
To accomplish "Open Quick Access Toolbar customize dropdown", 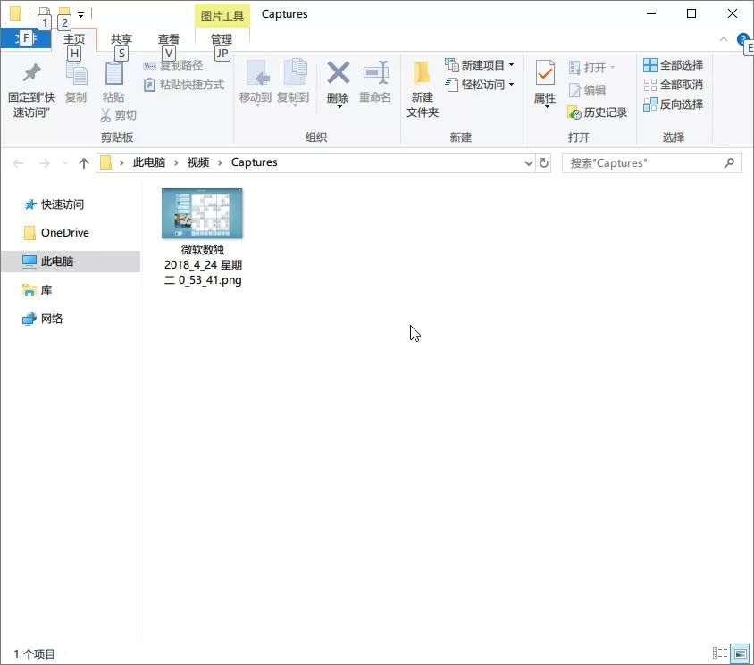I will [80, 15].
